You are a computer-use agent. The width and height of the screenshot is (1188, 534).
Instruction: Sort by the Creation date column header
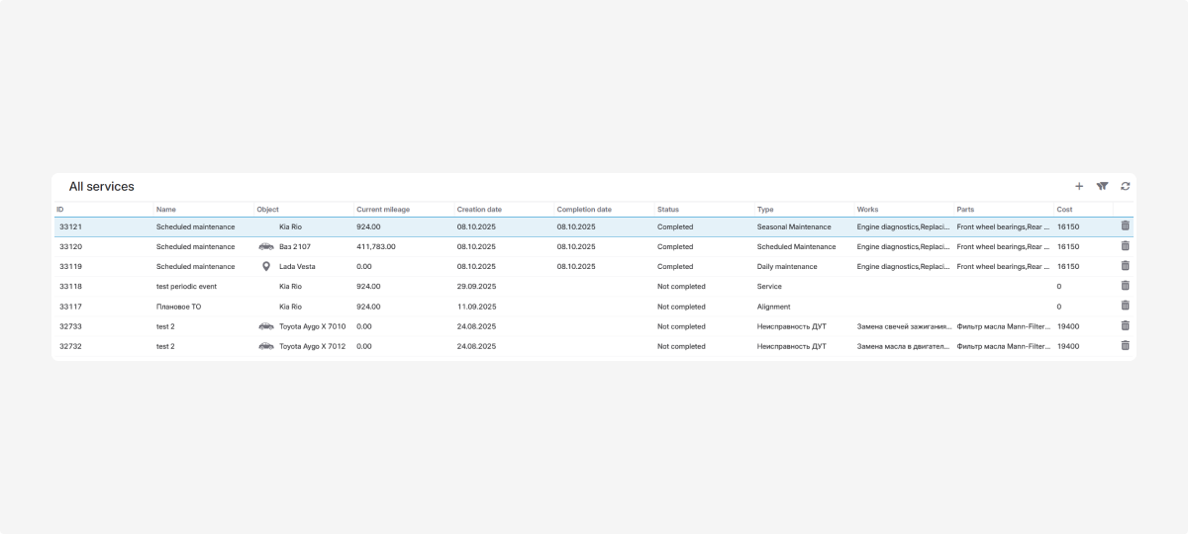(479, 210)
